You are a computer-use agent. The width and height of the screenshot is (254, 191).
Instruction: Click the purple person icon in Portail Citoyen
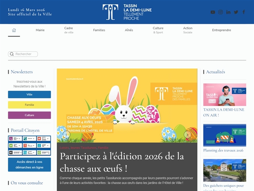point(11,138)
